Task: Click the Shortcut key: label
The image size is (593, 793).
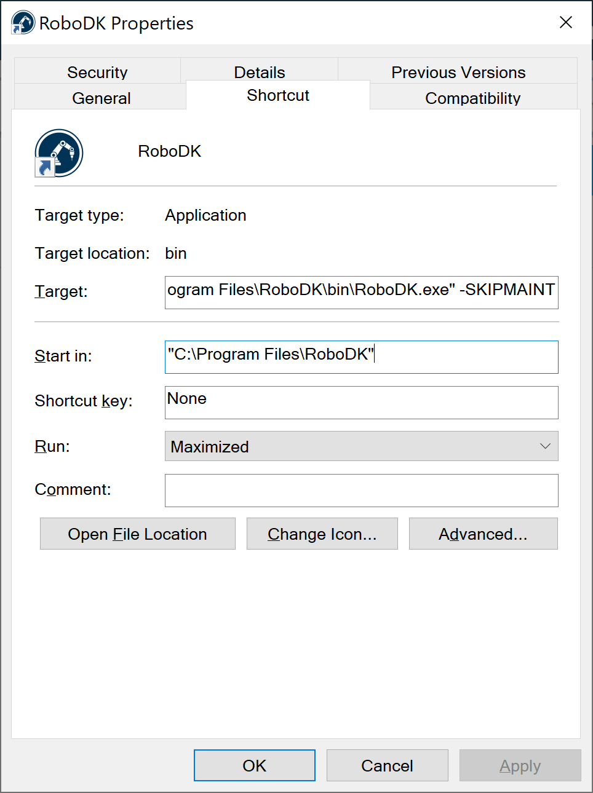Action: coord(84,401)
